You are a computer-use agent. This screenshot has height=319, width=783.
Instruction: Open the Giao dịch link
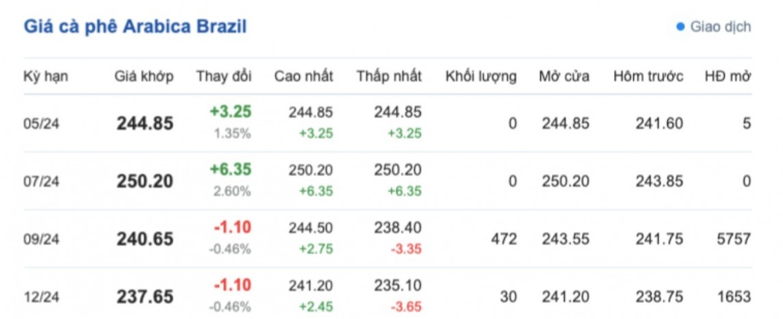click(x=720, y=27)
